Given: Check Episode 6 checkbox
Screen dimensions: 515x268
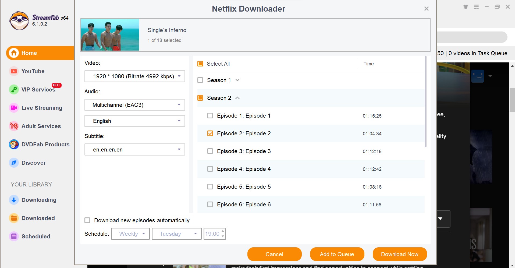Looking at the screenshot, I should (210, 204).
